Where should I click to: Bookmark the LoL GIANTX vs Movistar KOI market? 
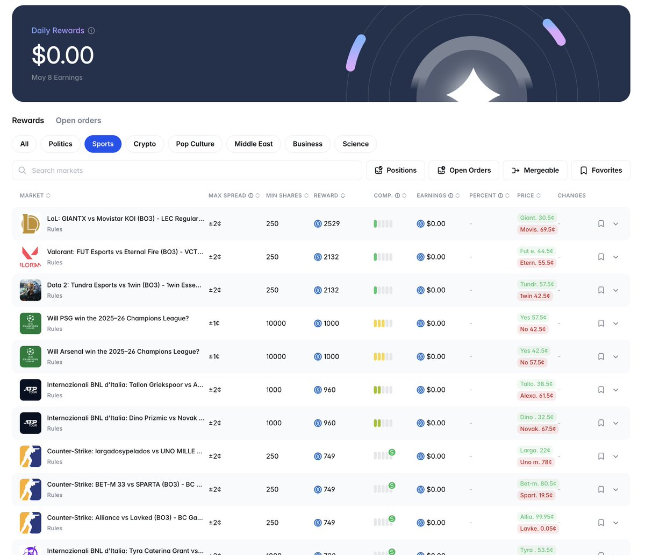pyautogui.click(x=601, y=224)
